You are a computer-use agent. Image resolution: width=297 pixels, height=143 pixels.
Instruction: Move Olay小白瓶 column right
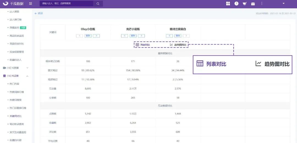pos(96,36)
